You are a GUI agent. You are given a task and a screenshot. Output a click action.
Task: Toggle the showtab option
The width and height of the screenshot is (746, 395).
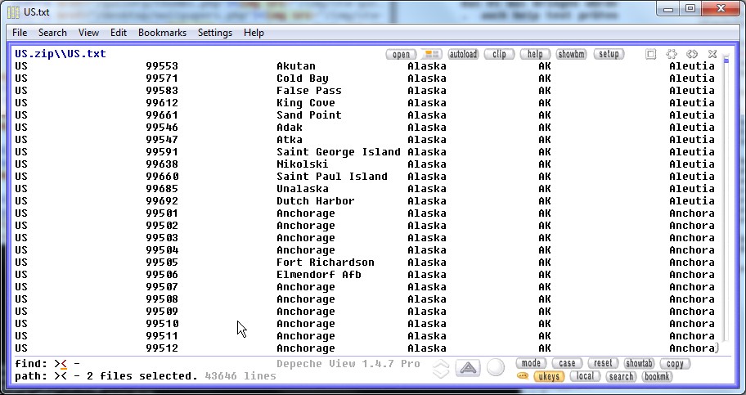pyautogui.click(x=639, y=363)
